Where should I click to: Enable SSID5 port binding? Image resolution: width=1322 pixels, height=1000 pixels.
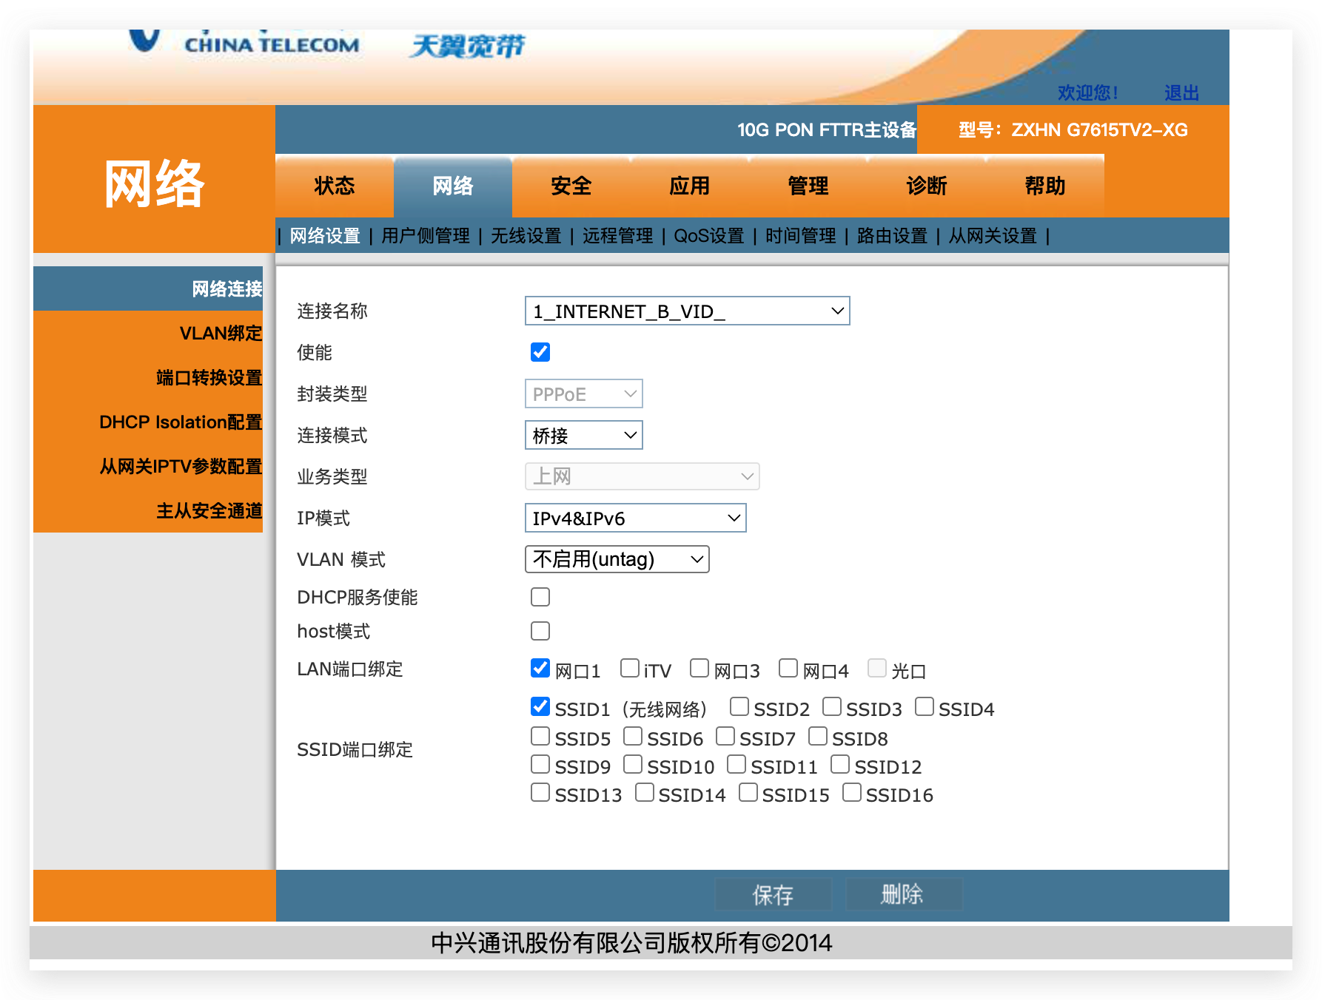[540, 736]
